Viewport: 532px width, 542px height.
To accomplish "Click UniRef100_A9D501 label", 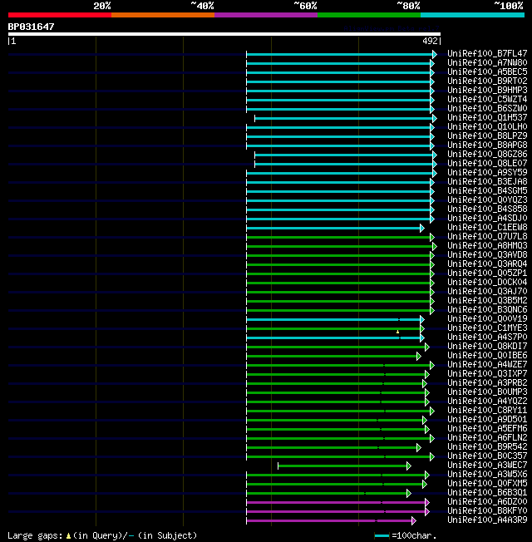I will [487, 420].
